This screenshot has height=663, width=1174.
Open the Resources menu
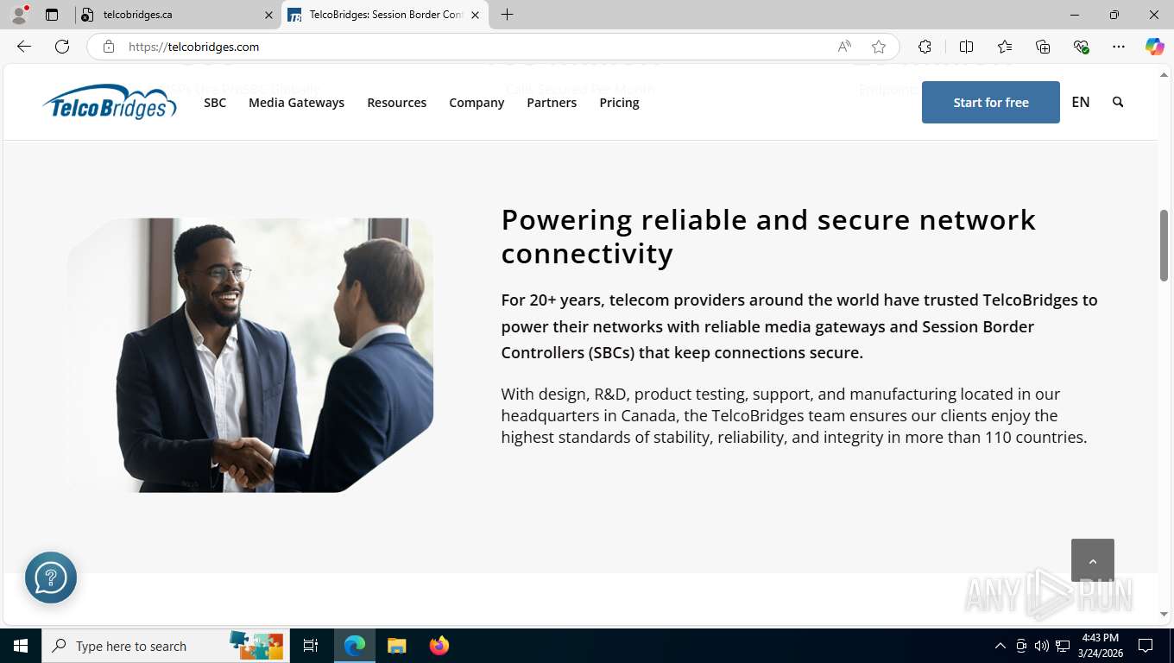pyautogui.click(x=396, y=102)
